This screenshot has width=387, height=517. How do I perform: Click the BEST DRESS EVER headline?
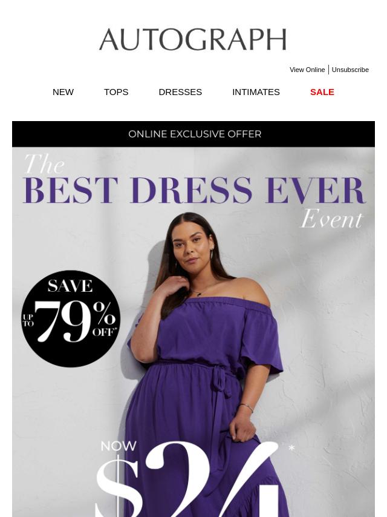point(194,191)
